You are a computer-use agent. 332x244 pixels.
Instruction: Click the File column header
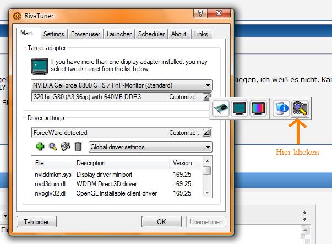click(52, 163)
